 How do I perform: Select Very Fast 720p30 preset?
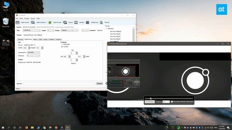(x=115, y=34)
